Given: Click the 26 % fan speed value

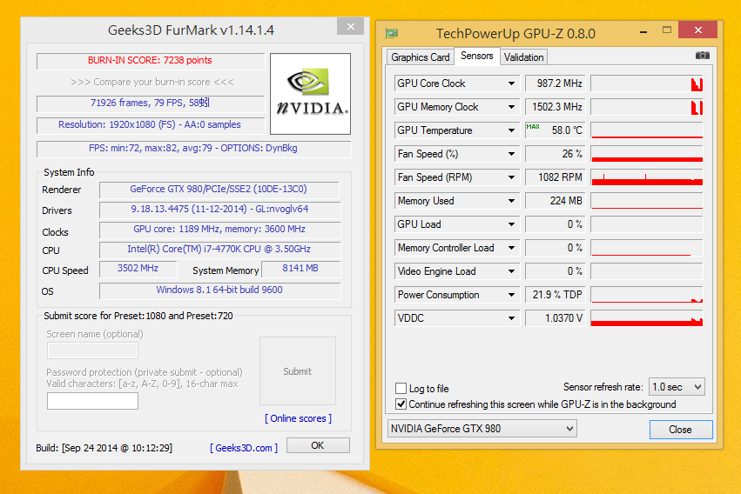Looking at the screenshot, I should pyautogui.click(x=556, y=154).
